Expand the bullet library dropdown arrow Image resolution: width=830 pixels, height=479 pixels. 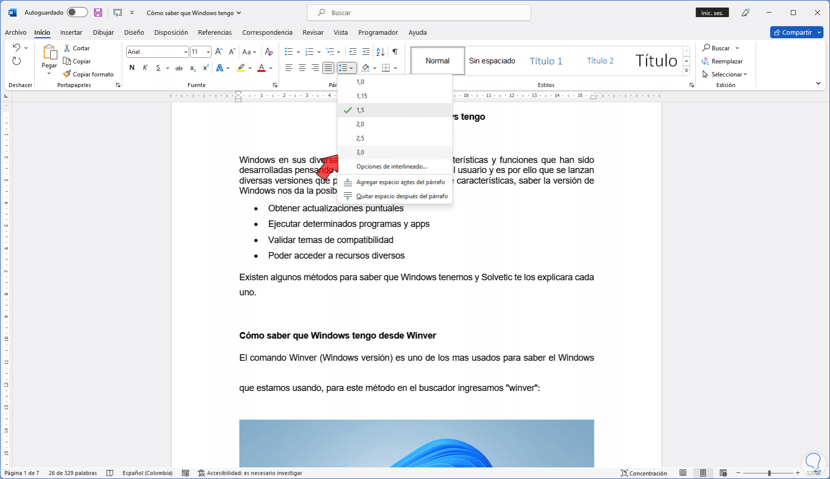coord(298,52)
